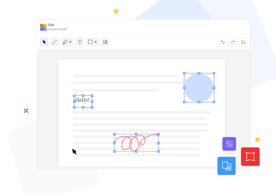Select the rectangle shape tool
Screen dimensions: 276x193
pyautogui.click(x=90, y=42)
